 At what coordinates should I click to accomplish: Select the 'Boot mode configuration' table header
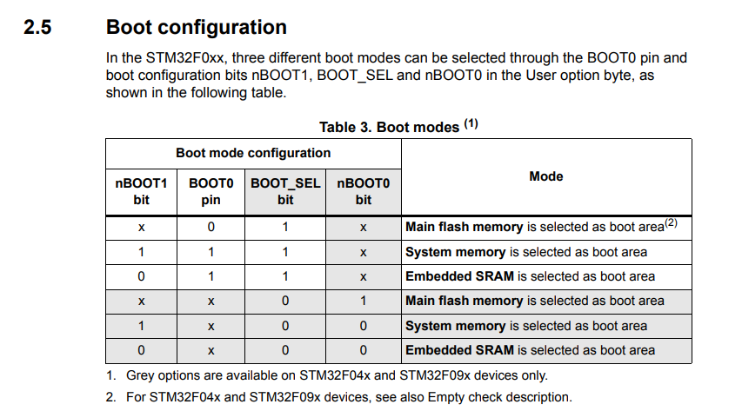252,153
